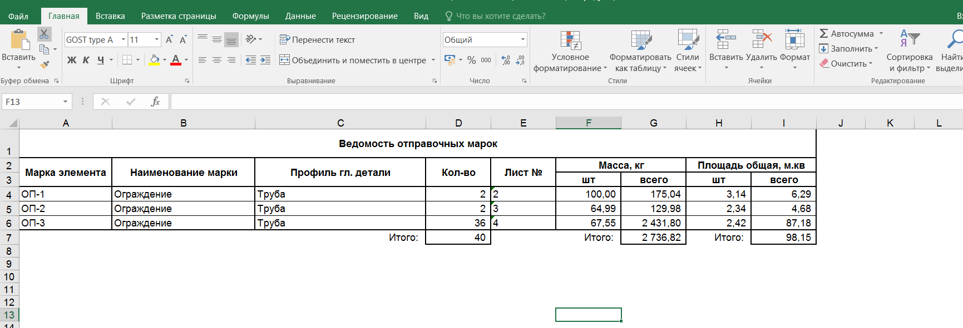Click Перенести текст wrap text button

tap(317, 39)
